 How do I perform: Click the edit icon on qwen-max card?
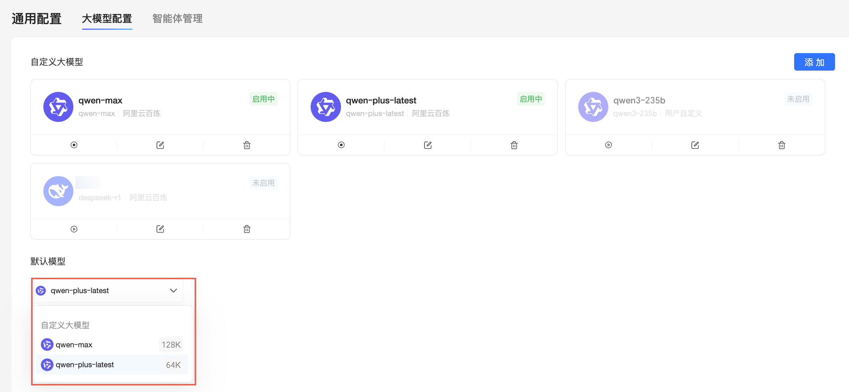[160, 145]
